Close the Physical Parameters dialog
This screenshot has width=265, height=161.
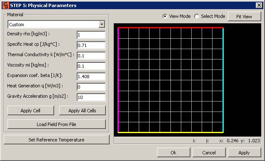(x=259, y=5)
